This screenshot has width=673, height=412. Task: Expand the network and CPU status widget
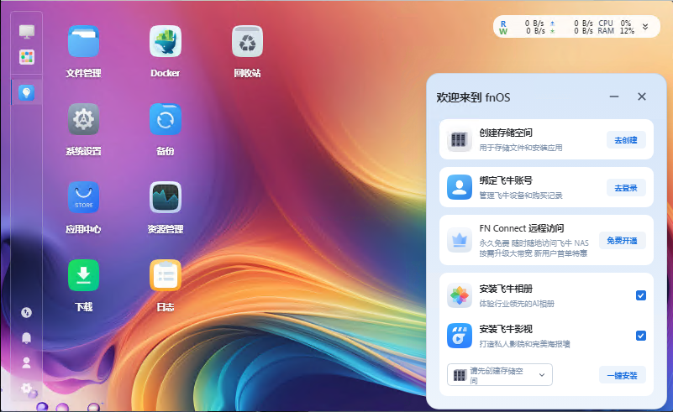point(645,27)
